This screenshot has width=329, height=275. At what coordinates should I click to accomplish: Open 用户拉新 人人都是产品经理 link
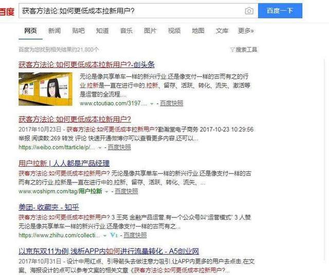[x=64, y=163]
